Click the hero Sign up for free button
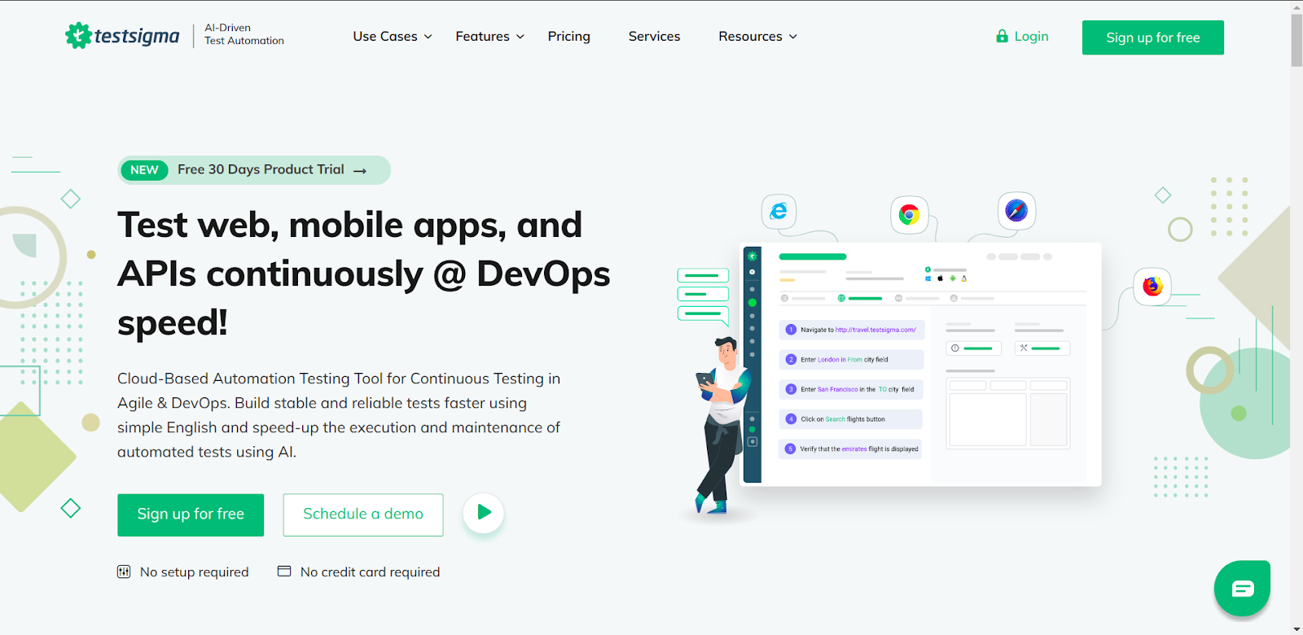The height and width of the screenshot is (635, 1303). coord(191,515)
